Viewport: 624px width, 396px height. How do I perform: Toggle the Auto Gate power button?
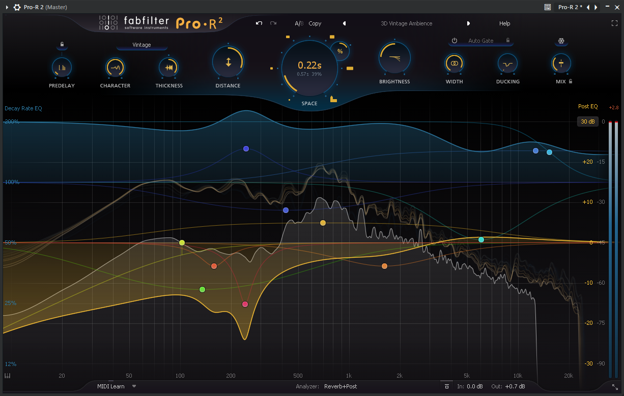point(455,41)
